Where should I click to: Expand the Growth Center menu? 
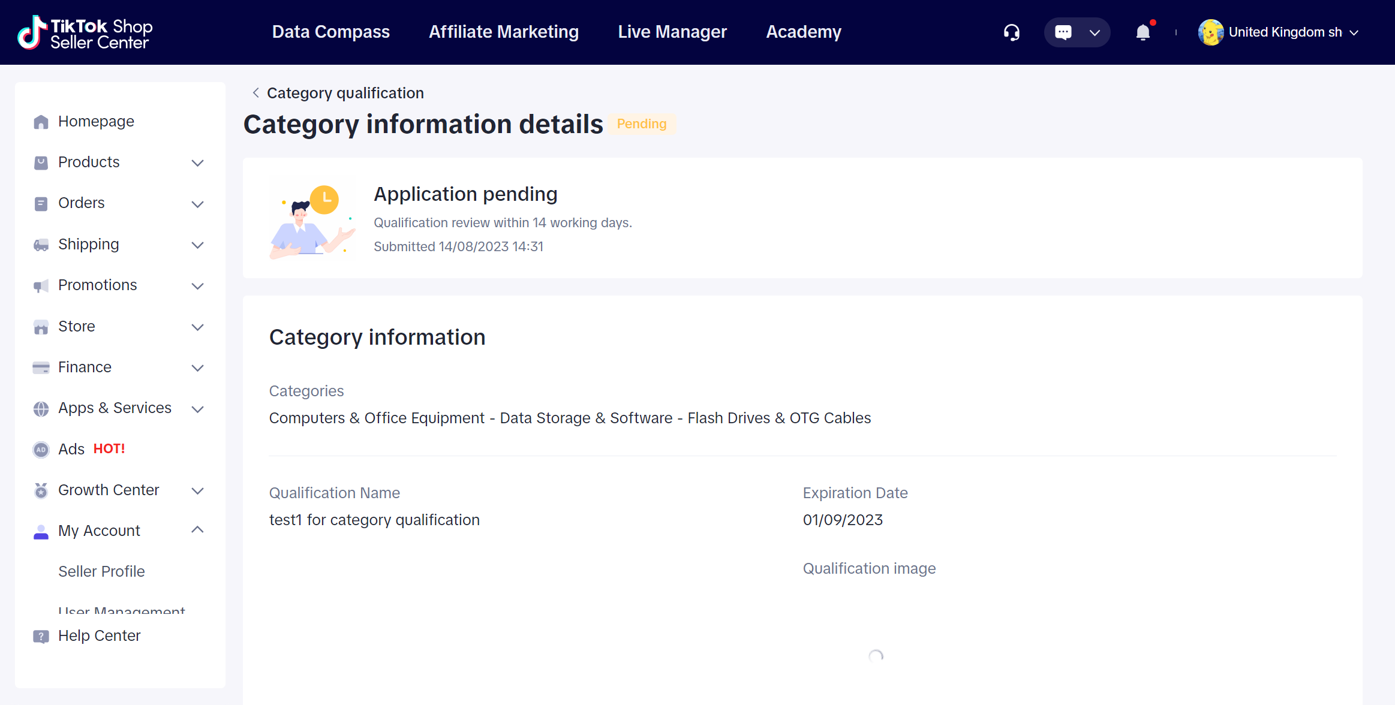click(x=197, y=490)
